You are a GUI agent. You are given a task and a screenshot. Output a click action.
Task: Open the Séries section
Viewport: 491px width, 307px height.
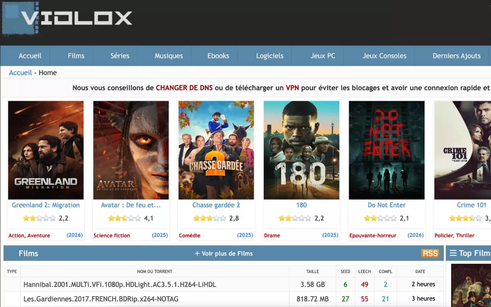tap(120, 56)
